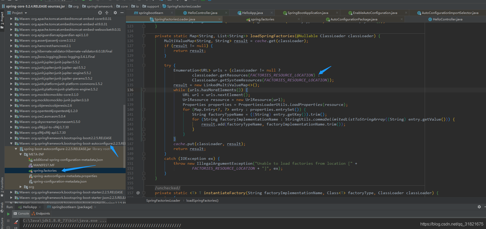Select spring-autoconfigure-metadata.properties file
Viewport: 486px width, 229px height.
click(65, 176)
